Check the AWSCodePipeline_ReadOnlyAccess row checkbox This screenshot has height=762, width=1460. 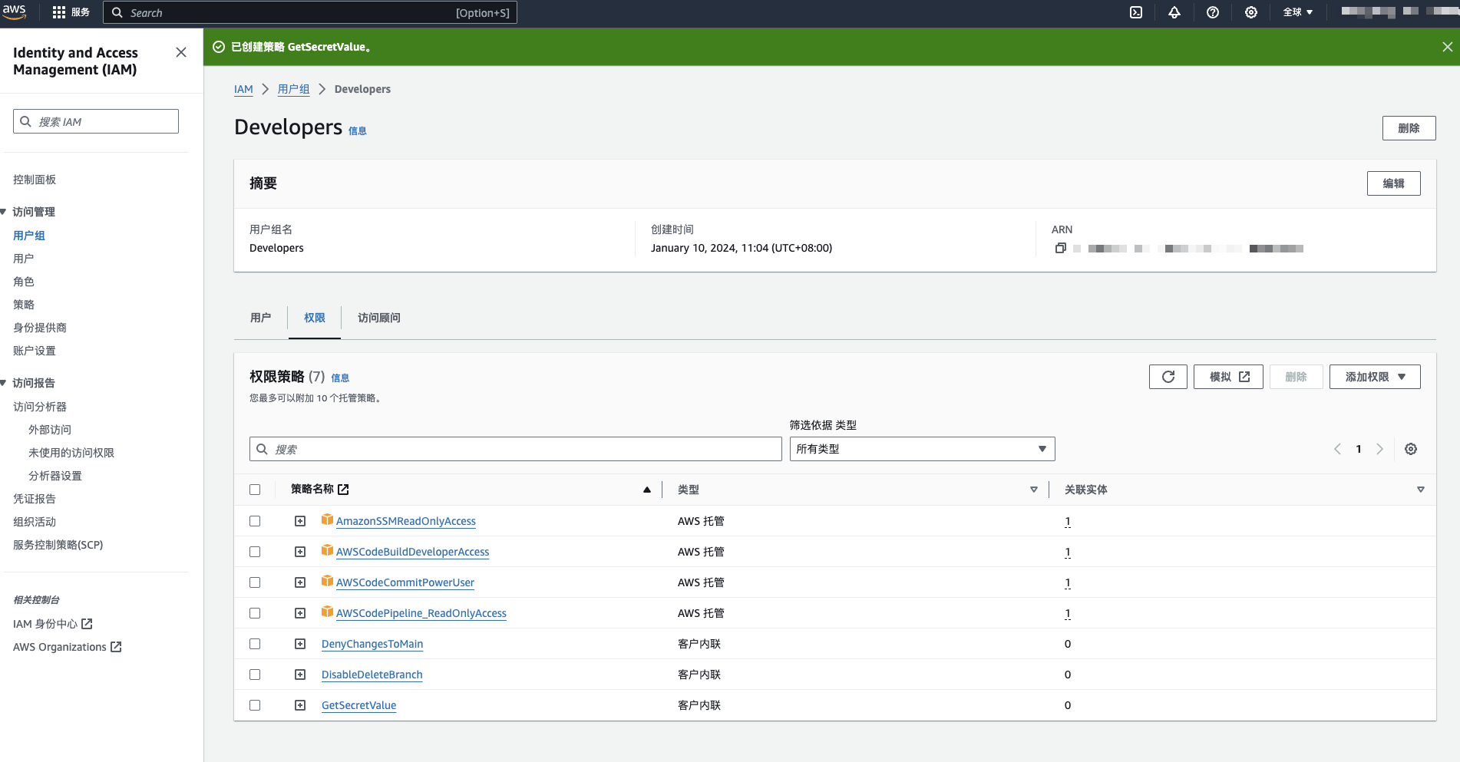click(x=255, y=613)
